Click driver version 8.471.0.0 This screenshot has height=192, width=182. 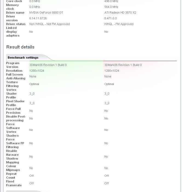pos(111,18)
